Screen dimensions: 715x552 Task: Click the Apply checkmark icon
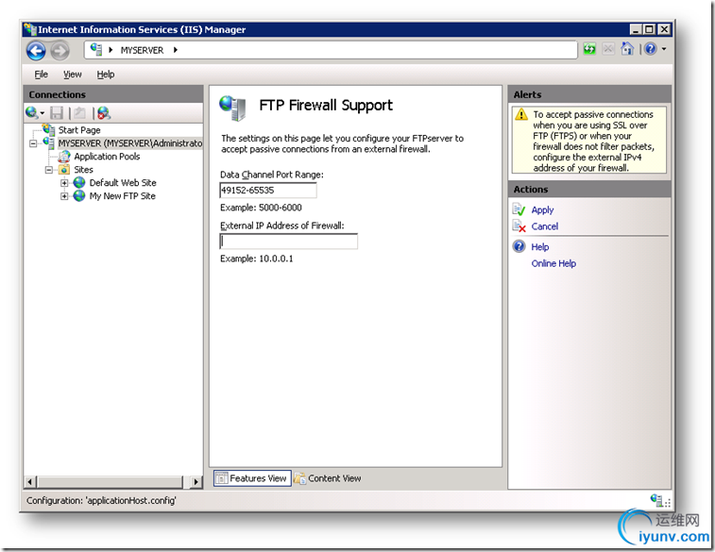(519, 209)
